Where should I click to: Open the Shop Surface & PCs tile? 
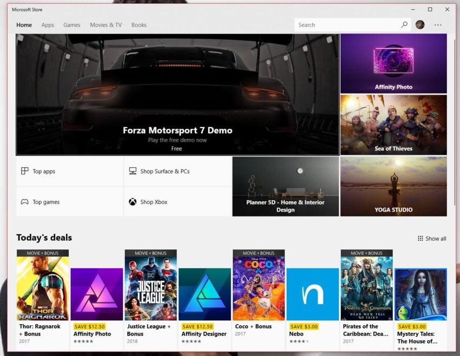point(178,171)
